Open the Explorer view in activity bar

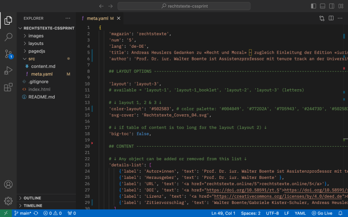point(8,20)
